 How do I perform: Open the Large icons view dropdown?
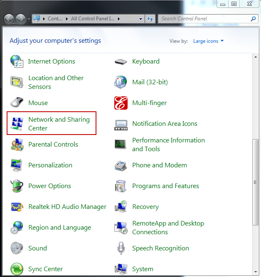click(x=208, y=41)
